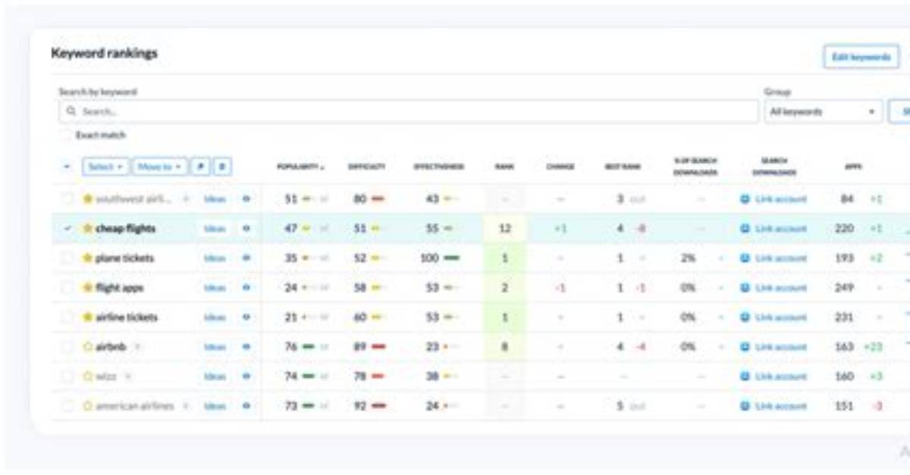Click the star icon for southwest airlines keyword
This screenshot has width=910, height=475.
(x=87, y=199)
